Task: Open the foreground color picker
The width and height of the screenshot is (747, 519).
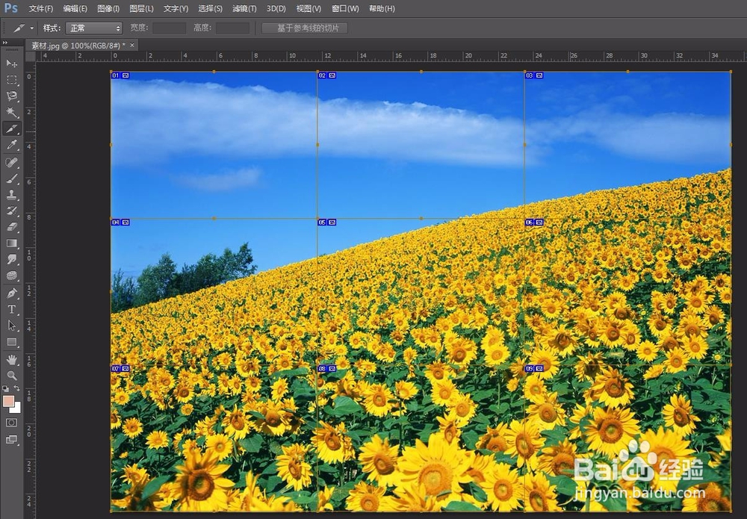Action: (x=8, y=402)
